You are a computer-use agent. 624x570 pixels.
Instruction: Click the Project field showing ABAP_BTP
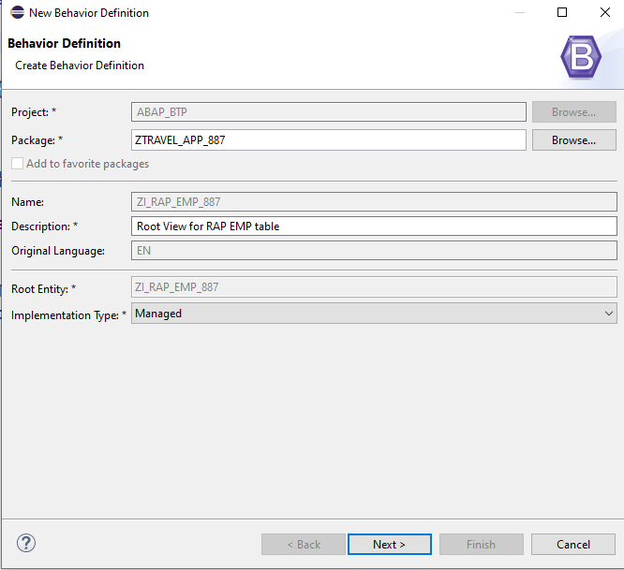pyautogui.click(x=328, y=112)
